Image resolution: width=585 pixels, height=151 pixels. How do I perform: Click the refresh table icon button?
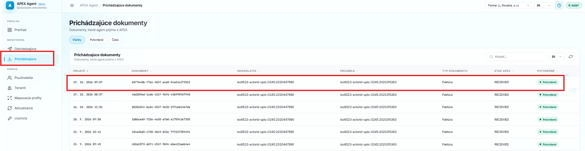tap(571, 56)
